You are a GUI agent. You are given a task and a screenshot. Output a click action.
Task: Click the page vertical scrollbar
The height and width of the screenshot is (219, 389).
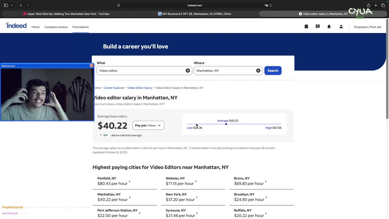(x=387, y=69)
